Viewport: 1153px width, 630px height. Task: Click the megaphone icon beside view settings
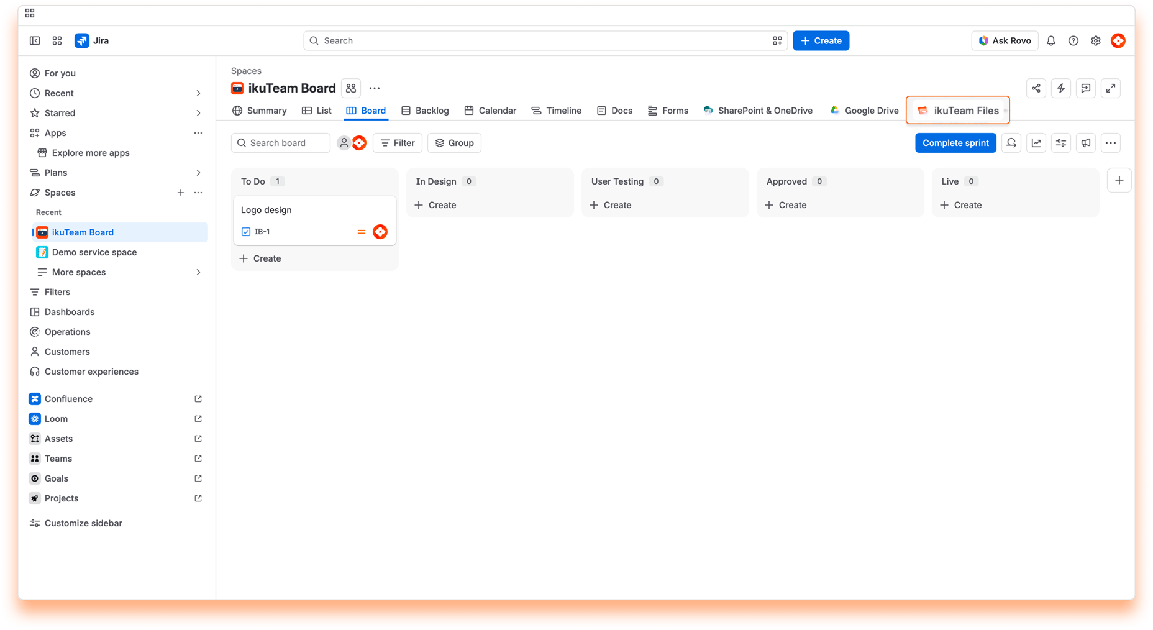1086,143
